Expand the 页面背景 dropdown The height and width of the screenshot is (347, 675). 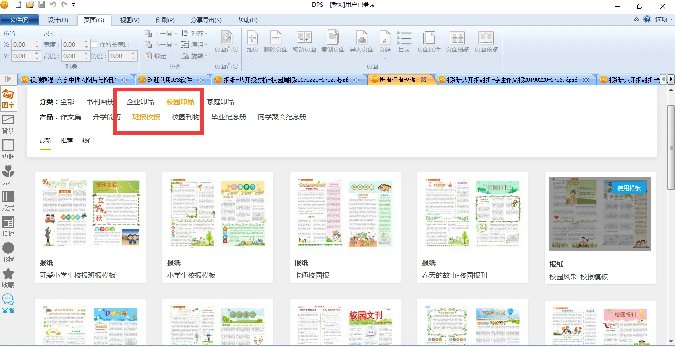coord(226,58)
